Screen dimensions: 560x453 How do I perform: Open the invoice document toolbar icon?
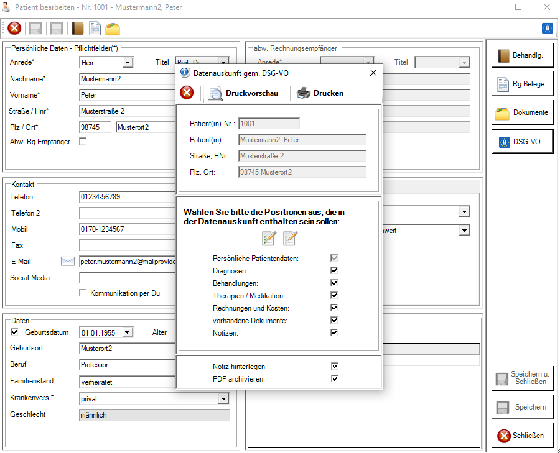point(95,29)
